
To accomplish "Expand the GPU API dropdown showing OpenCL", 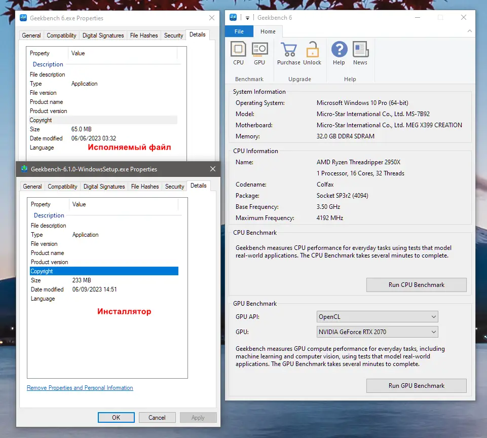I will (378, 316).
